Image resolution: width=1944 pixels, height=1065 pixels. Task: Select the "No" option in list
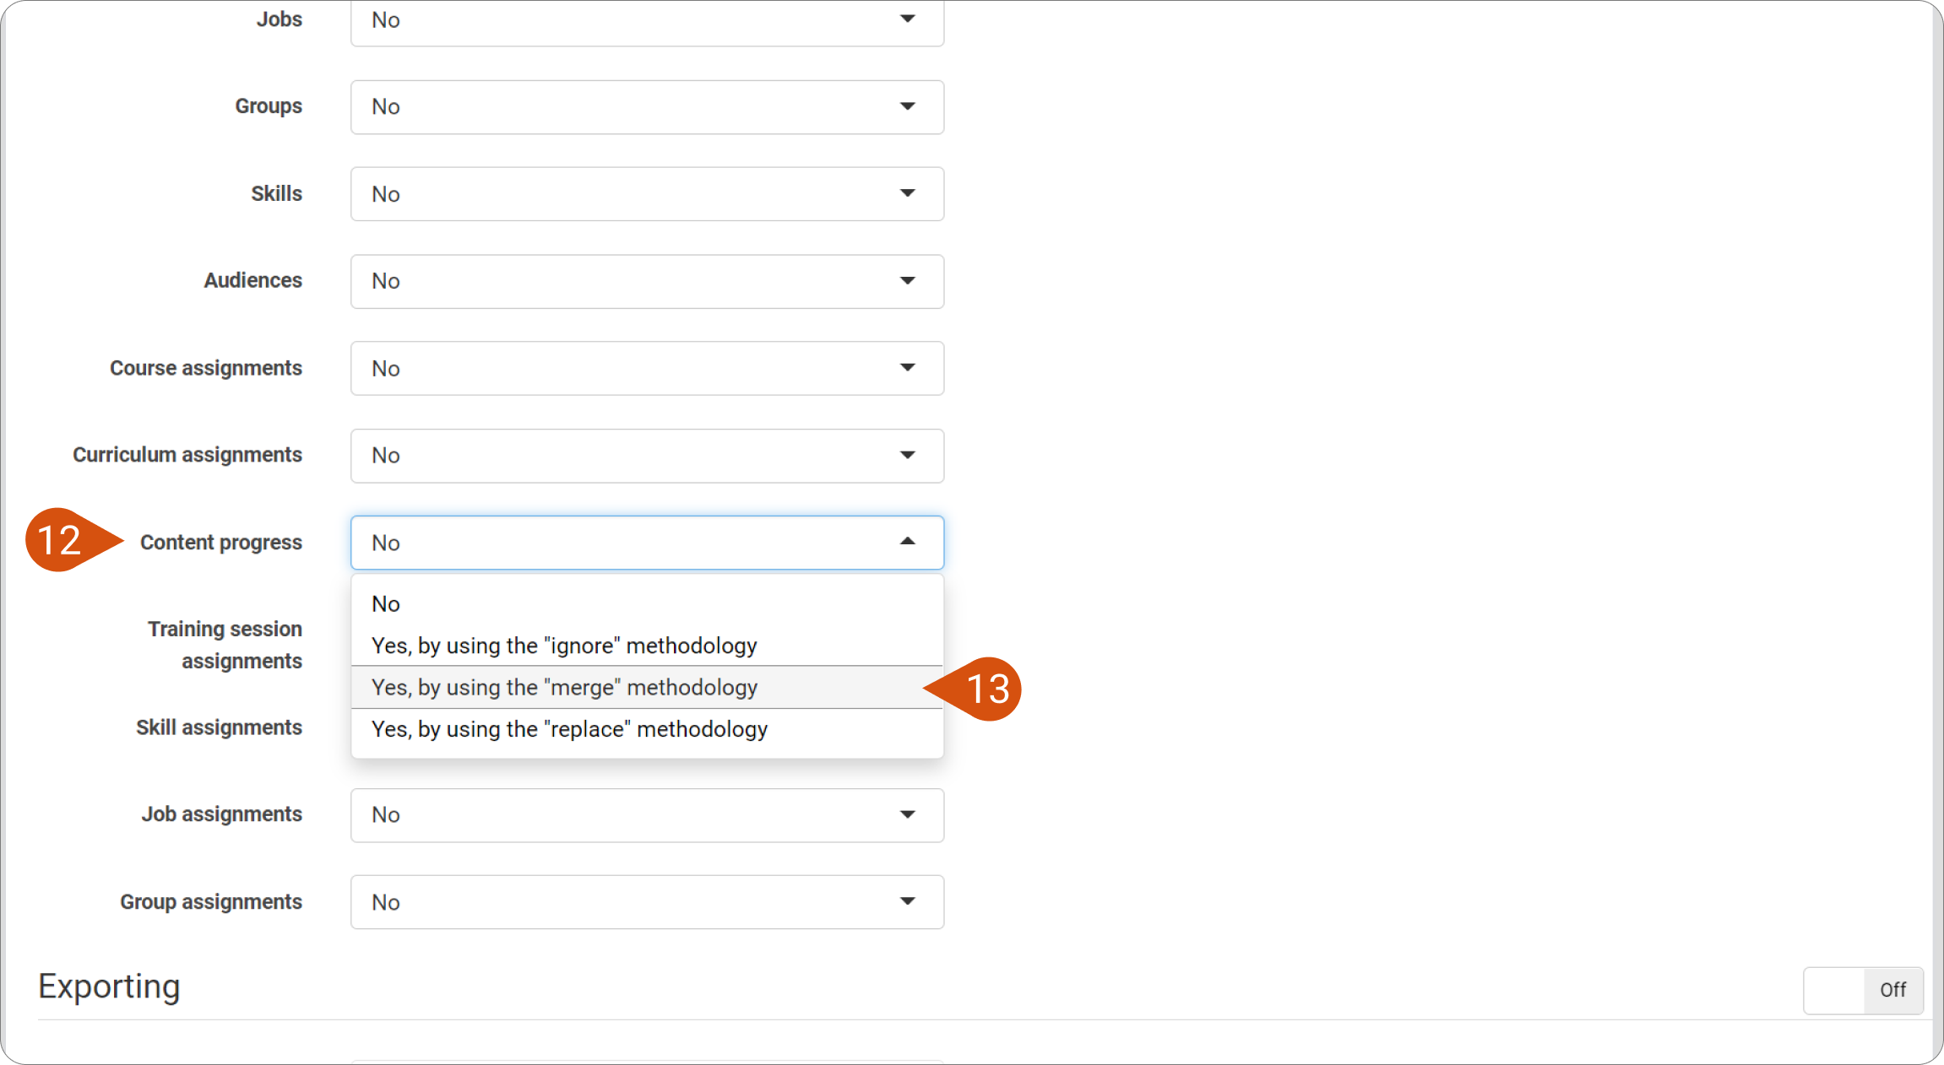(x=647, y=604)
